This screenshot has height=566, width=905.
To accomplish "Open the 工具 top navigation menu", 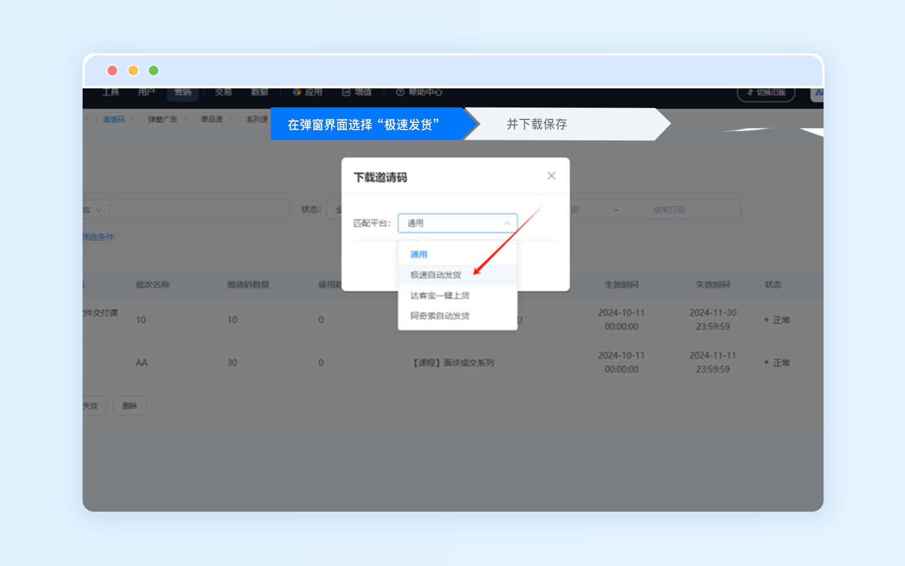I will coord(111,92).
